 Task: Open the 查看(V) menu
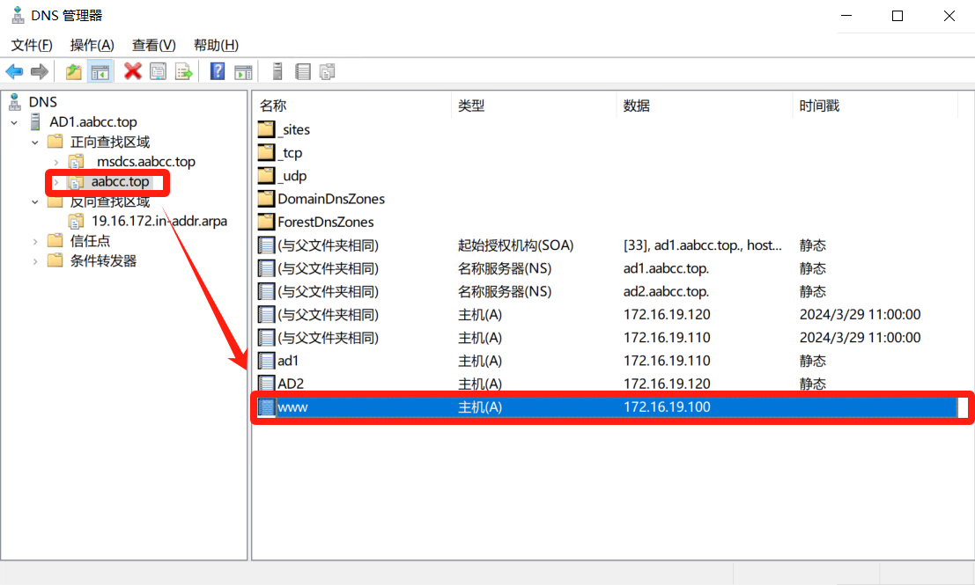click(x=153, y=45)
